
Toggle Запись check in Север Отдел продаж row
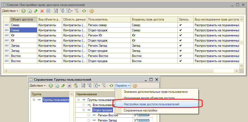click(180, 30)
